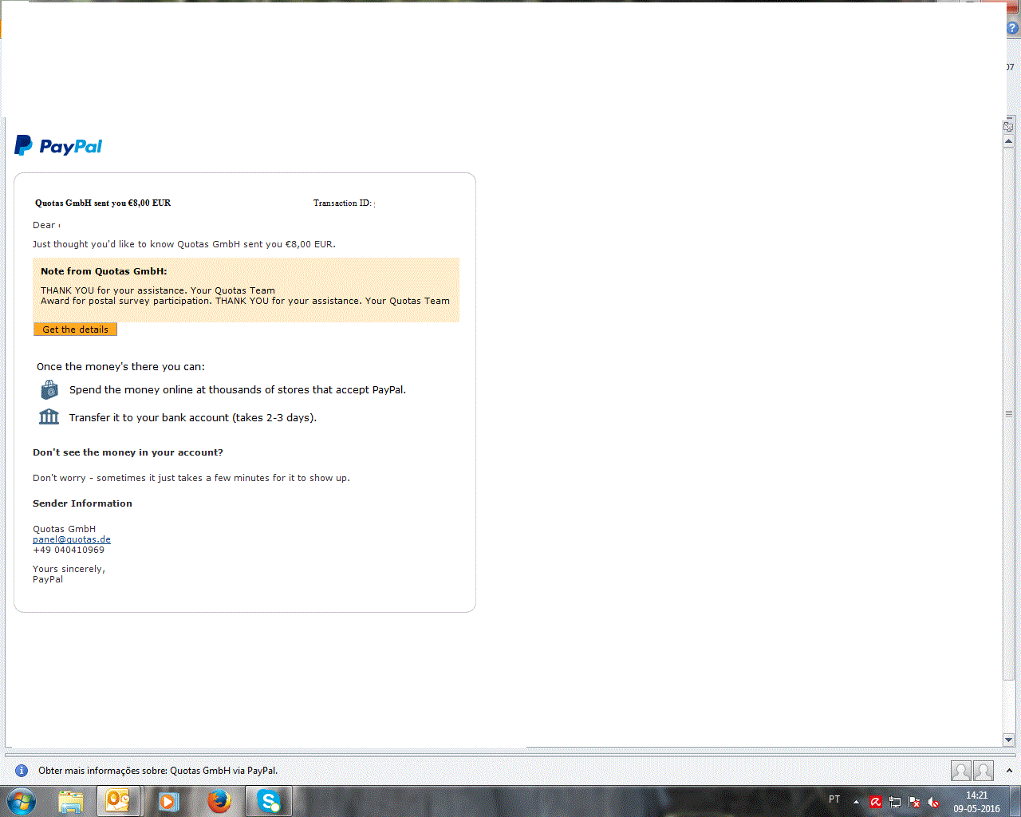
Task: Click 'Transfer it to your bank account' text
Action: 193,418
